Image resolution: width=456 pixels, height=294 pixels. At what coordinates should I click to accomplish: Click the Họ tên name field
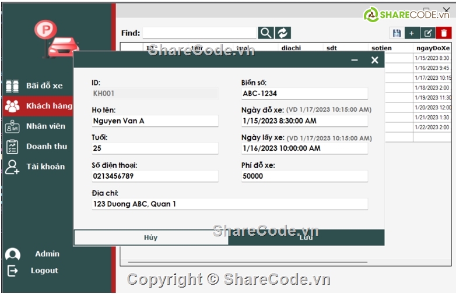(x=155, y=121)
